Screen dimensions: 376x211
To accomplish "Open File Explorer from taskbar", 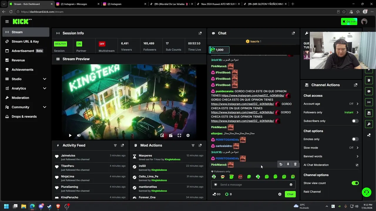I will click(x=23, y=206).
